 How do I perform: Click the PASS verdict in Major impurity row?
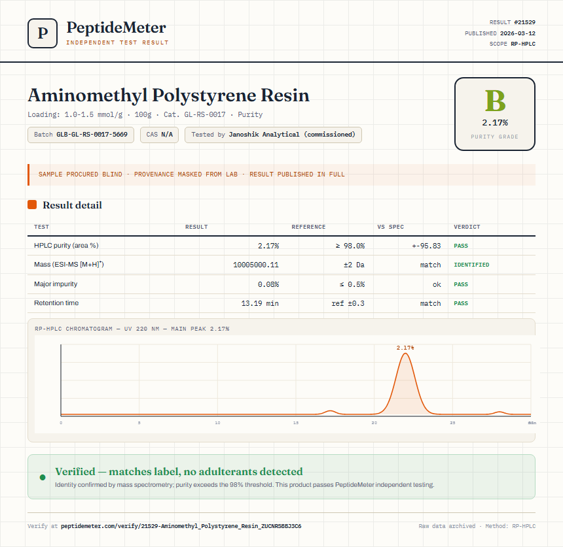[x=461, y=284]
